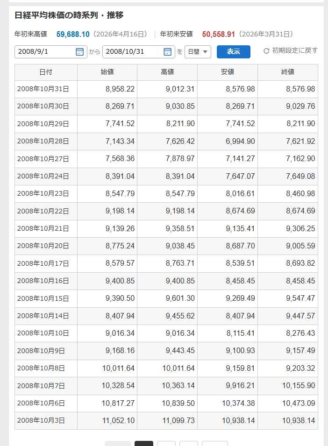Open the end date calendar picker icon
The width and height of the screenshot is (328, 446).
pos(168,52)
